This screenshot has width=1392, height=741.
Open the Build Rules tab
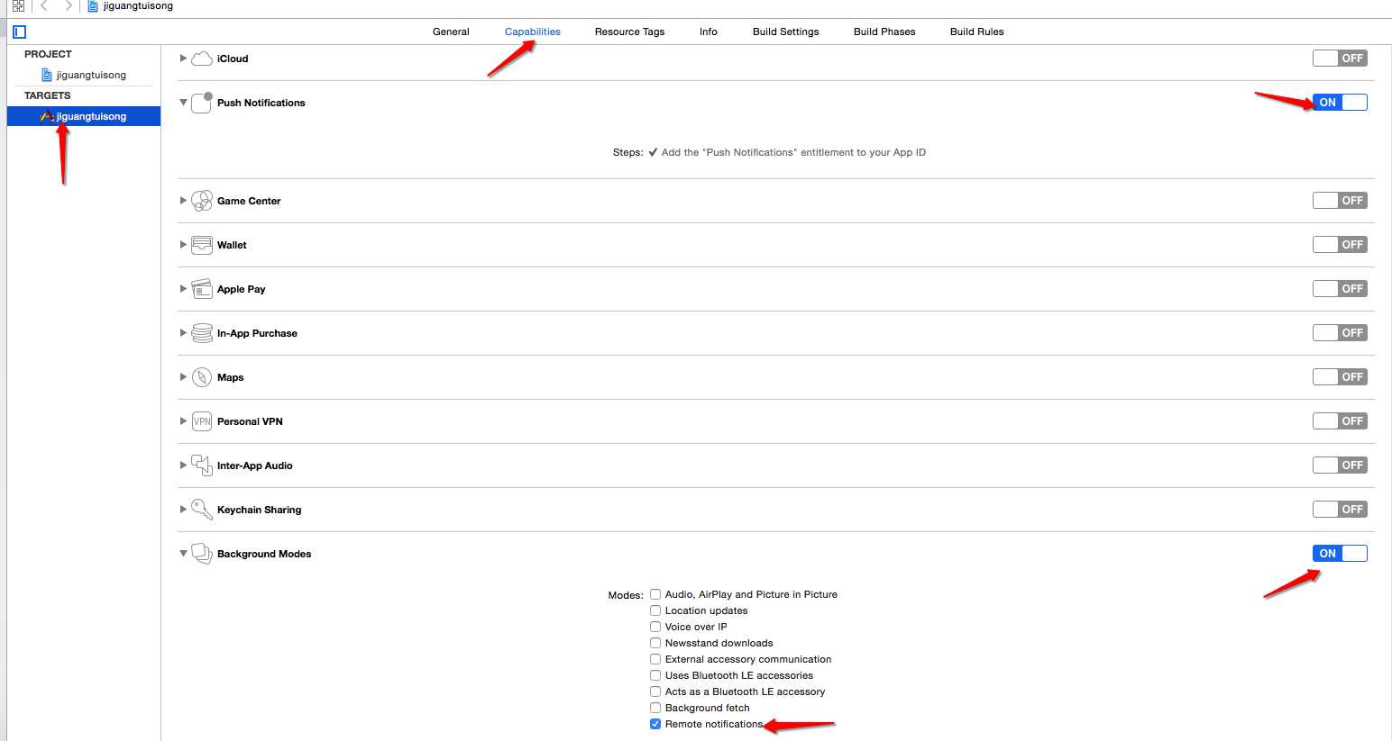(977, 32)
